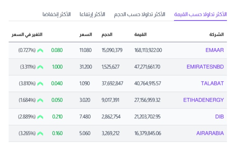The width and height of the screenshot is (235, 149).
Task: Switch to الأكثر تداولا حسب الحجم tab
Action: [139, 14]
